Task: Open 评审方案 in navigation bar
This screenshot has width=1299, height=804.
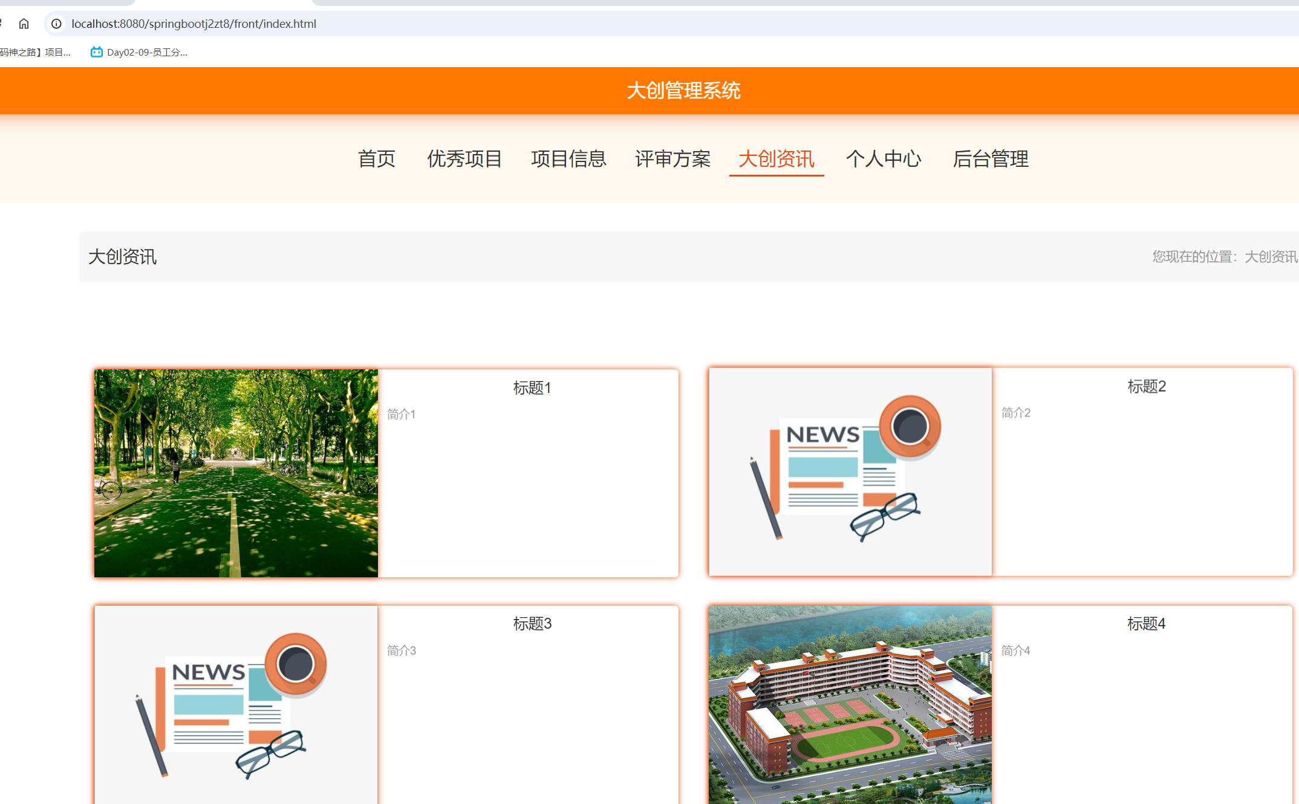Action: (x=672, y=159)
